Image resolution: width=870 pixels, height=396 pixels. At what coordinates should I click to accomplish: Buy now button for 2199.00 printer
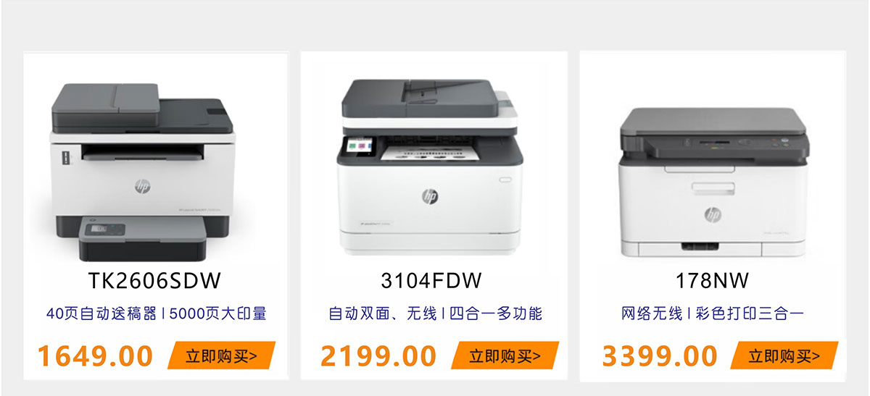point(505,355)
